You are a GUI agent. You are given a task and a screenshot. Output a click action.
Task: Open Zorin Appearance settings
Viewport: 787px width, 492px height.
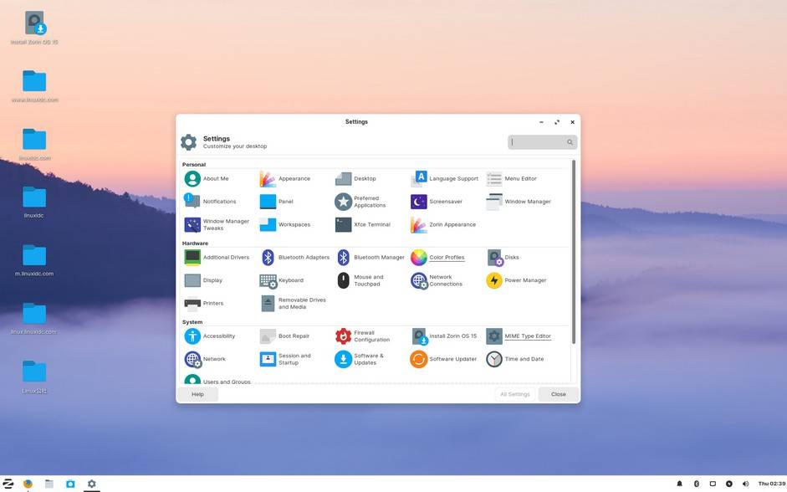click(x=452, y=224)
